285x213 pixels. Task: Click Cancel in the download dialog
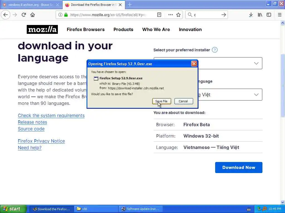[184, 101]
